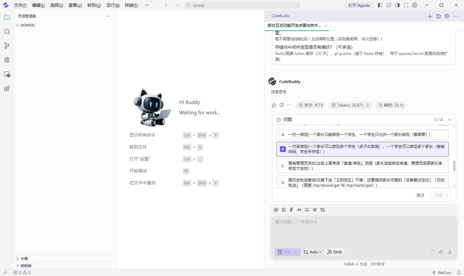This screenshot has width=464, height=276.
Task: Open the Remote Explorer view
Action: coord(7,74)
